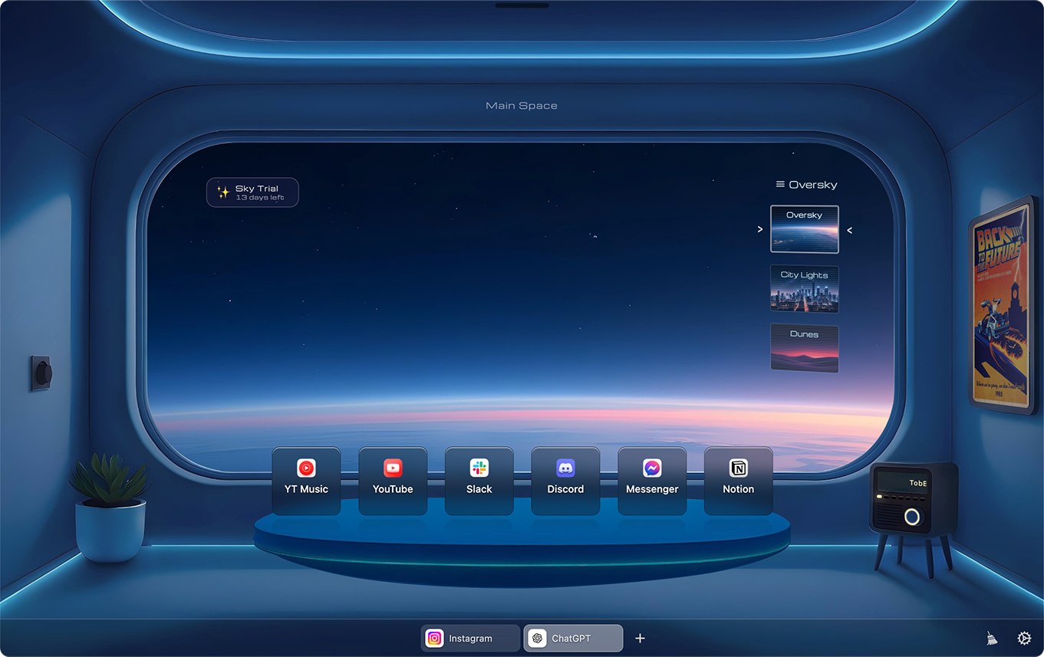1044x657 pixels.
Task: Select the City Lights wallpaper thumbnail
Action: [x=804, y=289]
